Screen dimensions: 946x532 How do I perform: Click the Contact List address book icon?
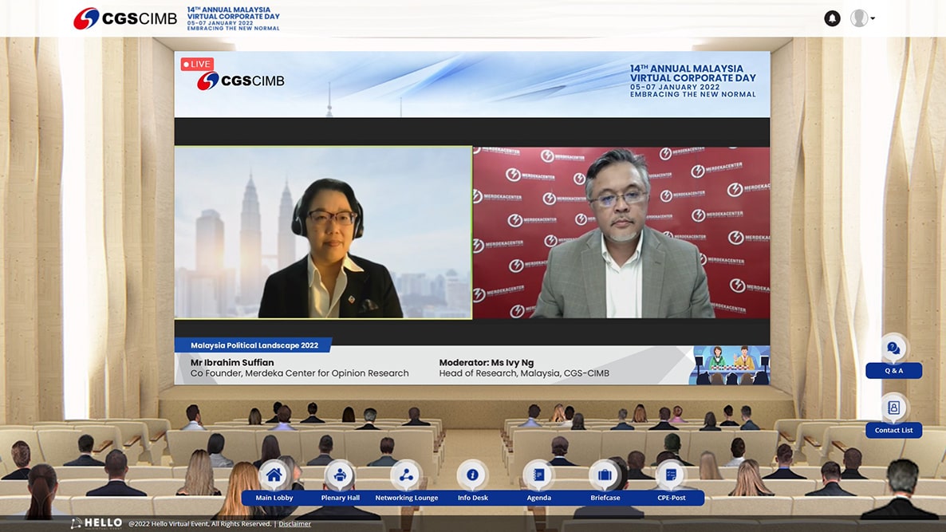click(893, 408)
